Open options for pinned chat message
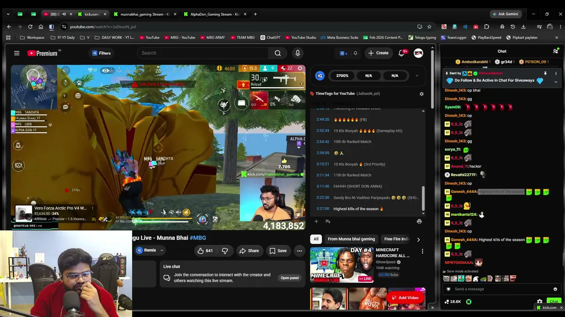The image size is (565, 317). (x=556, y=74)
